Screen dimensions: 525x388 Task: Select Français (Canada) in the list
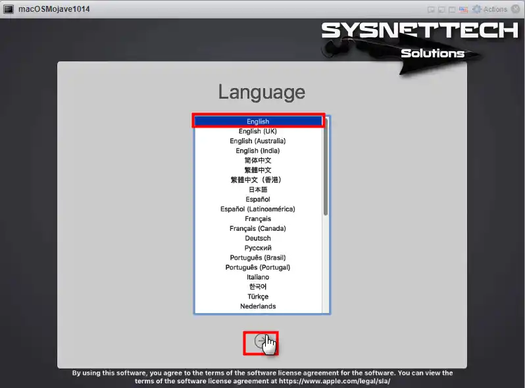[258, 228]
